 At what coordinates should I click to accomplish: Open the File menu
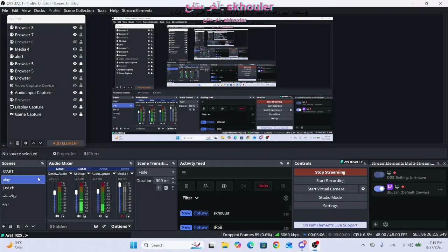tap(5, 10)
